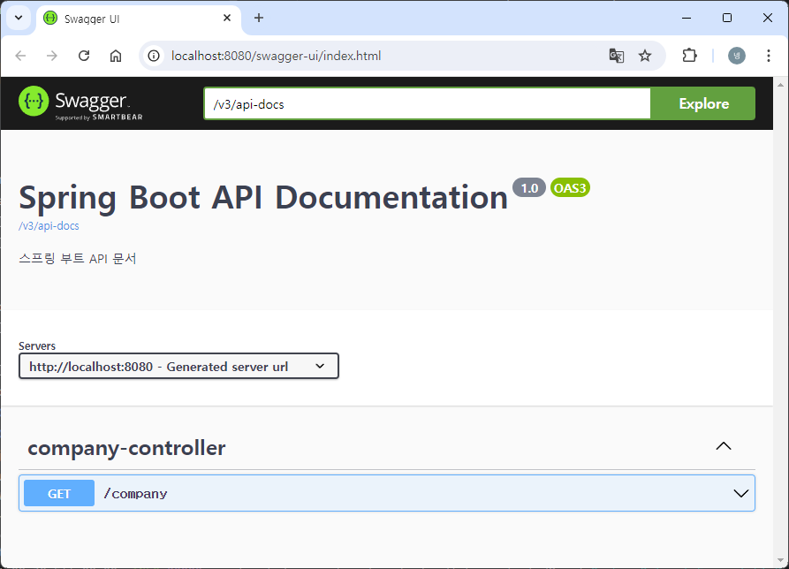Image resolution: width=789 pixels, height=569 pixels.
Task: Open the browser home page icon
Action: tap(116, 56)
